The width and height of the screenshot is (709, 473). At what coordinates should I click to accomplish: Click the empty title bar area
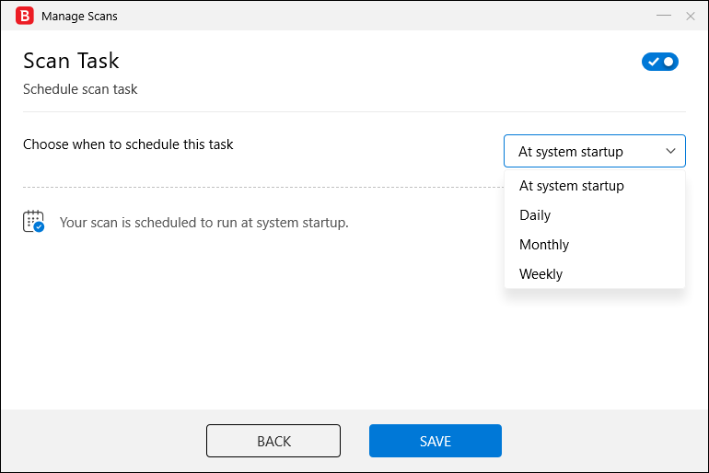point(384,16)
